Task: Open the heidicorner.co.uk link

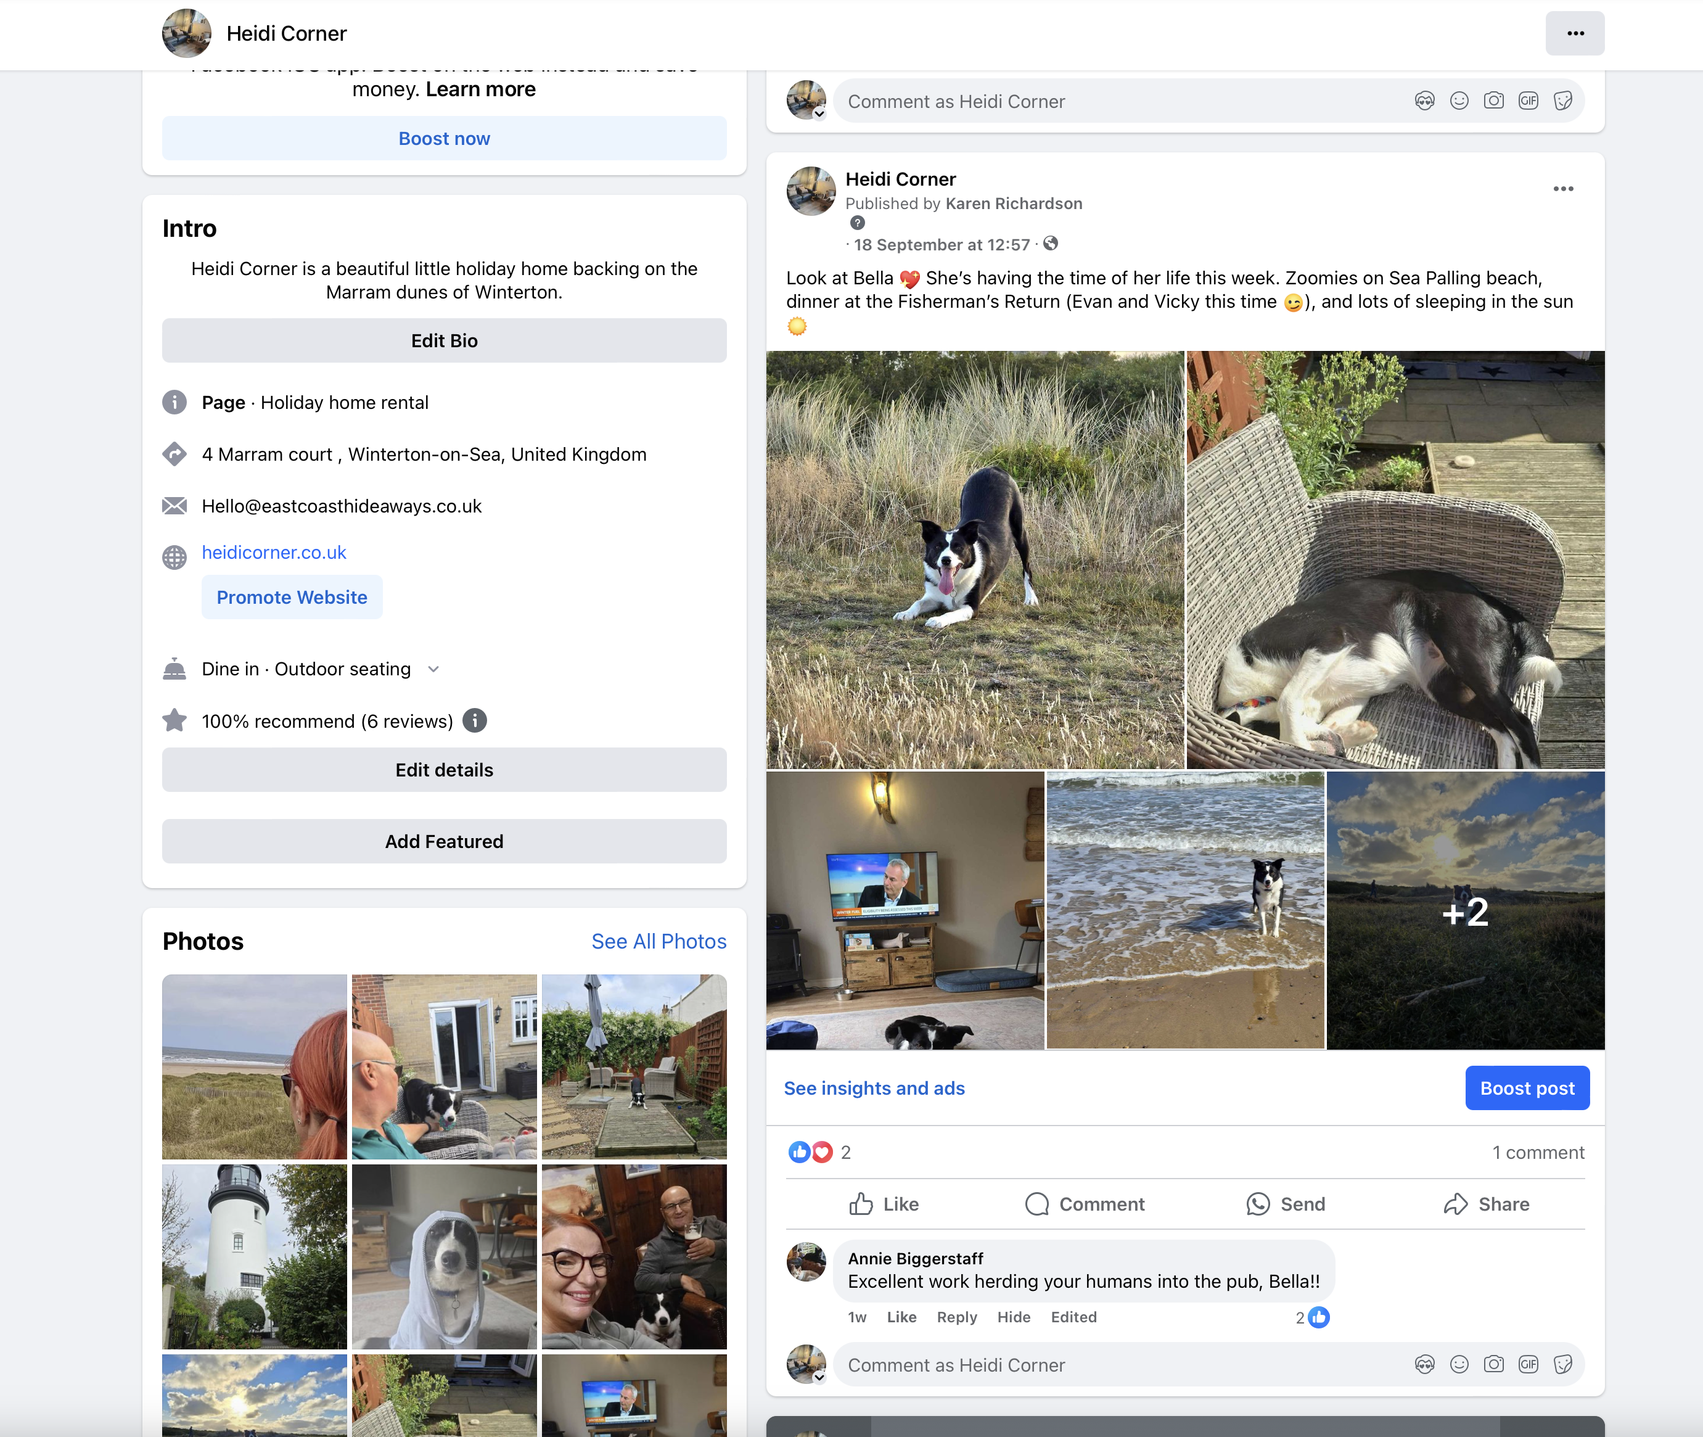Action: [x=274, y=553]
